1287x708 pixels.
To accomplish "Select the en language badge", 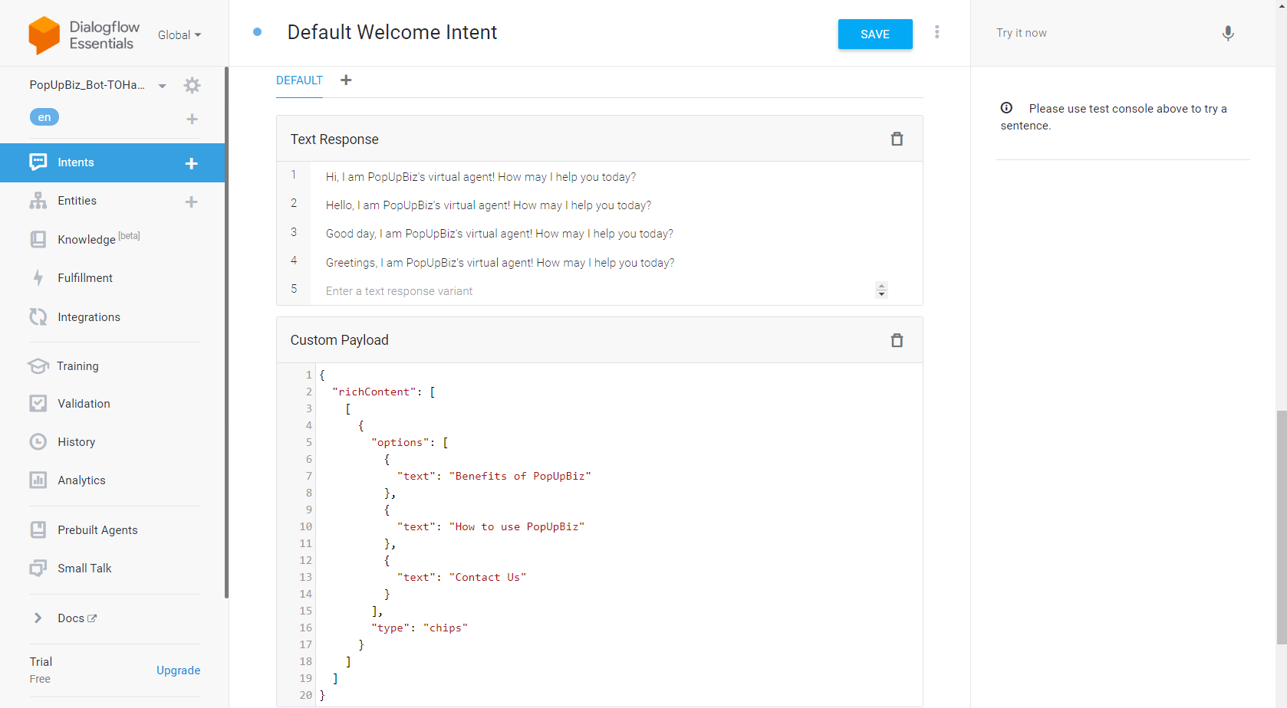I will pyautogui.click(x=44, y=117).
